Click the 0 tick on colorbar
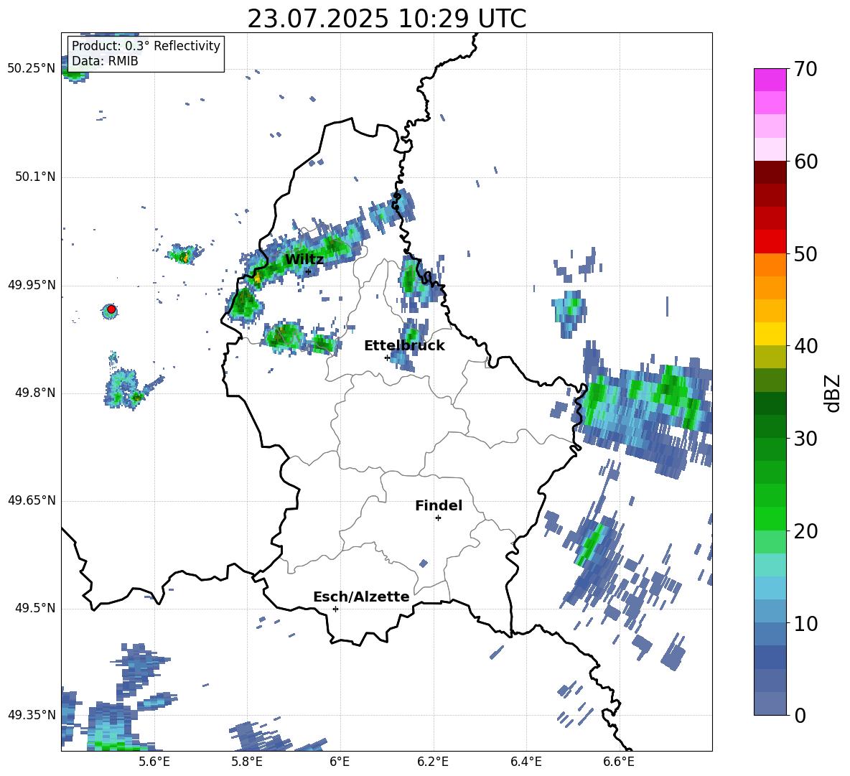 [x=800, y=715]
